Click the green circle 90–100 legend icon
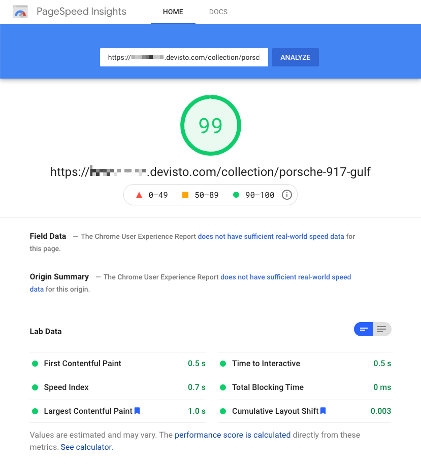 [236, 195]
